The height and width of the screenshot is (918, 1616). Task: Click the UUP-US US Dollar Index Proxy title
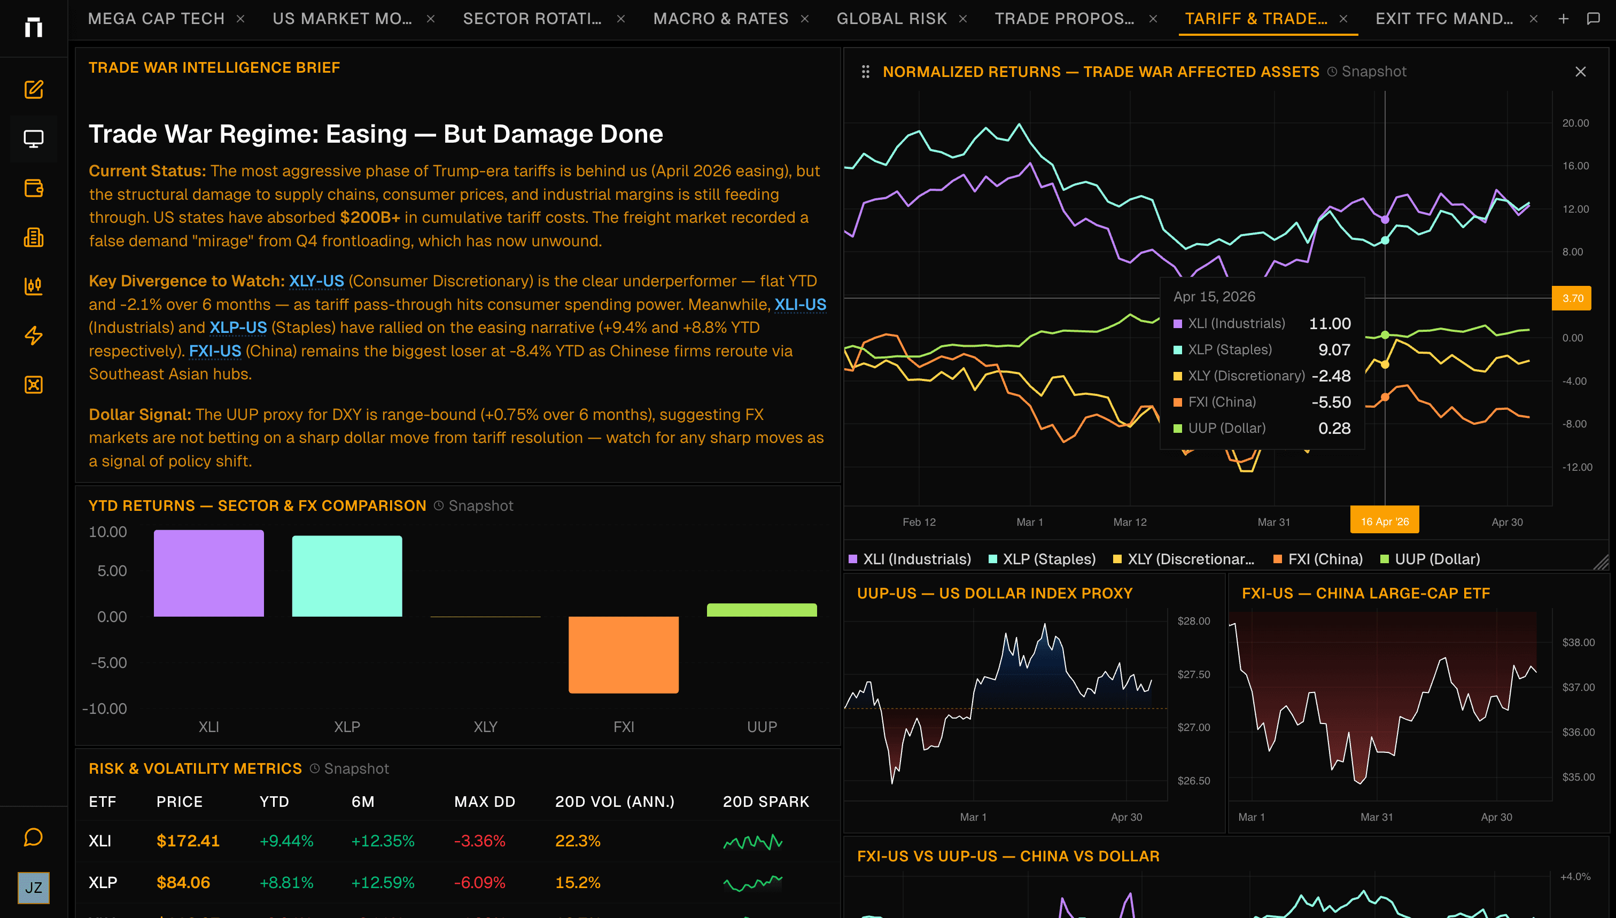(x=995, y=593)
